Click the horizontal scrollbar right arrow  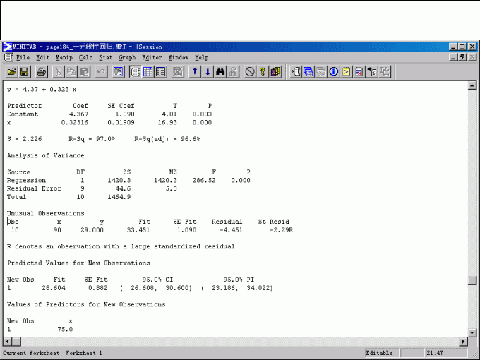click(462, 342)
